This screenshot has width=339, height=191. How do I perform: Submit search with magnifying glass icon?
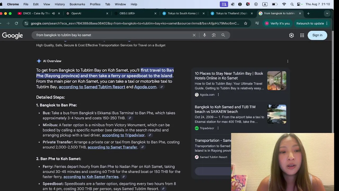click(223, 35)
